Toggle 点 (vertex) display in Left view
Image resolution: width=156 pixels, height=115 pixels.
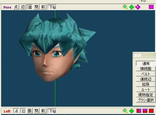point(16,111)
